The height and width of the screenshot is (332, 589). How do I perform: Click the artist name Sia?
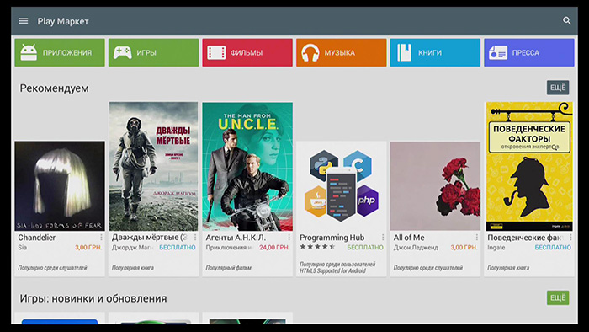coord(22,248)
